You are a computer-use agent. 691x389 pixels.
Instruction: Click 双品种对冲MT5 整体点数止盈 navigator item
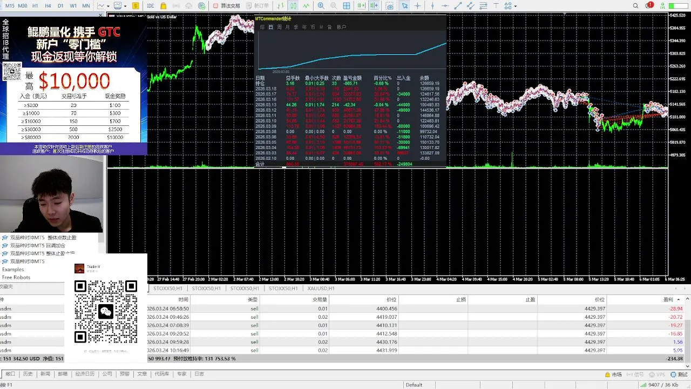click(43, 238)
